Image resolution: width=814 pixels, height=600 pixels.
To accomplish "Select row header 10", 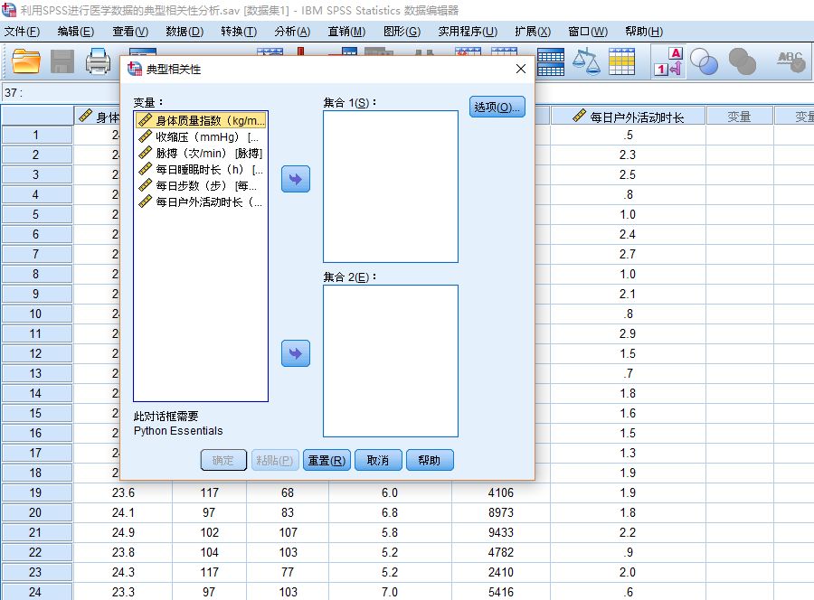I will point(36,314).
